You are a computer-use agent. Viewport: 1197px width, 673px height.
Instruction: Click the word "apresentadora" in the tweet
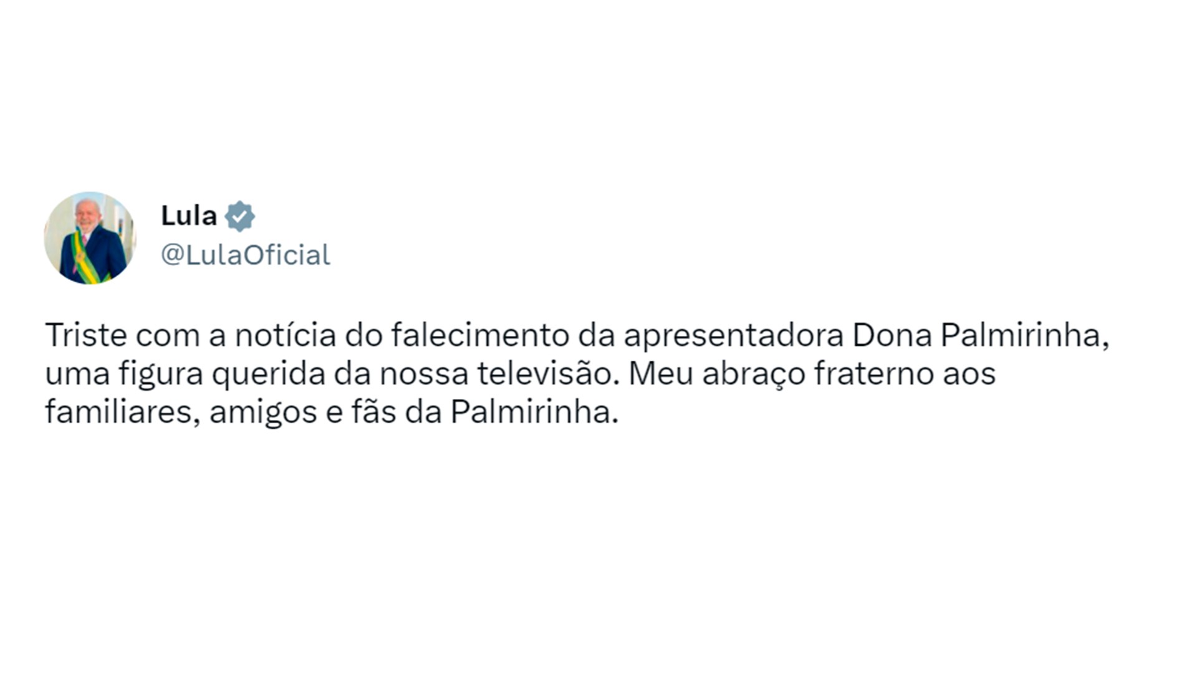click(733, 335)
